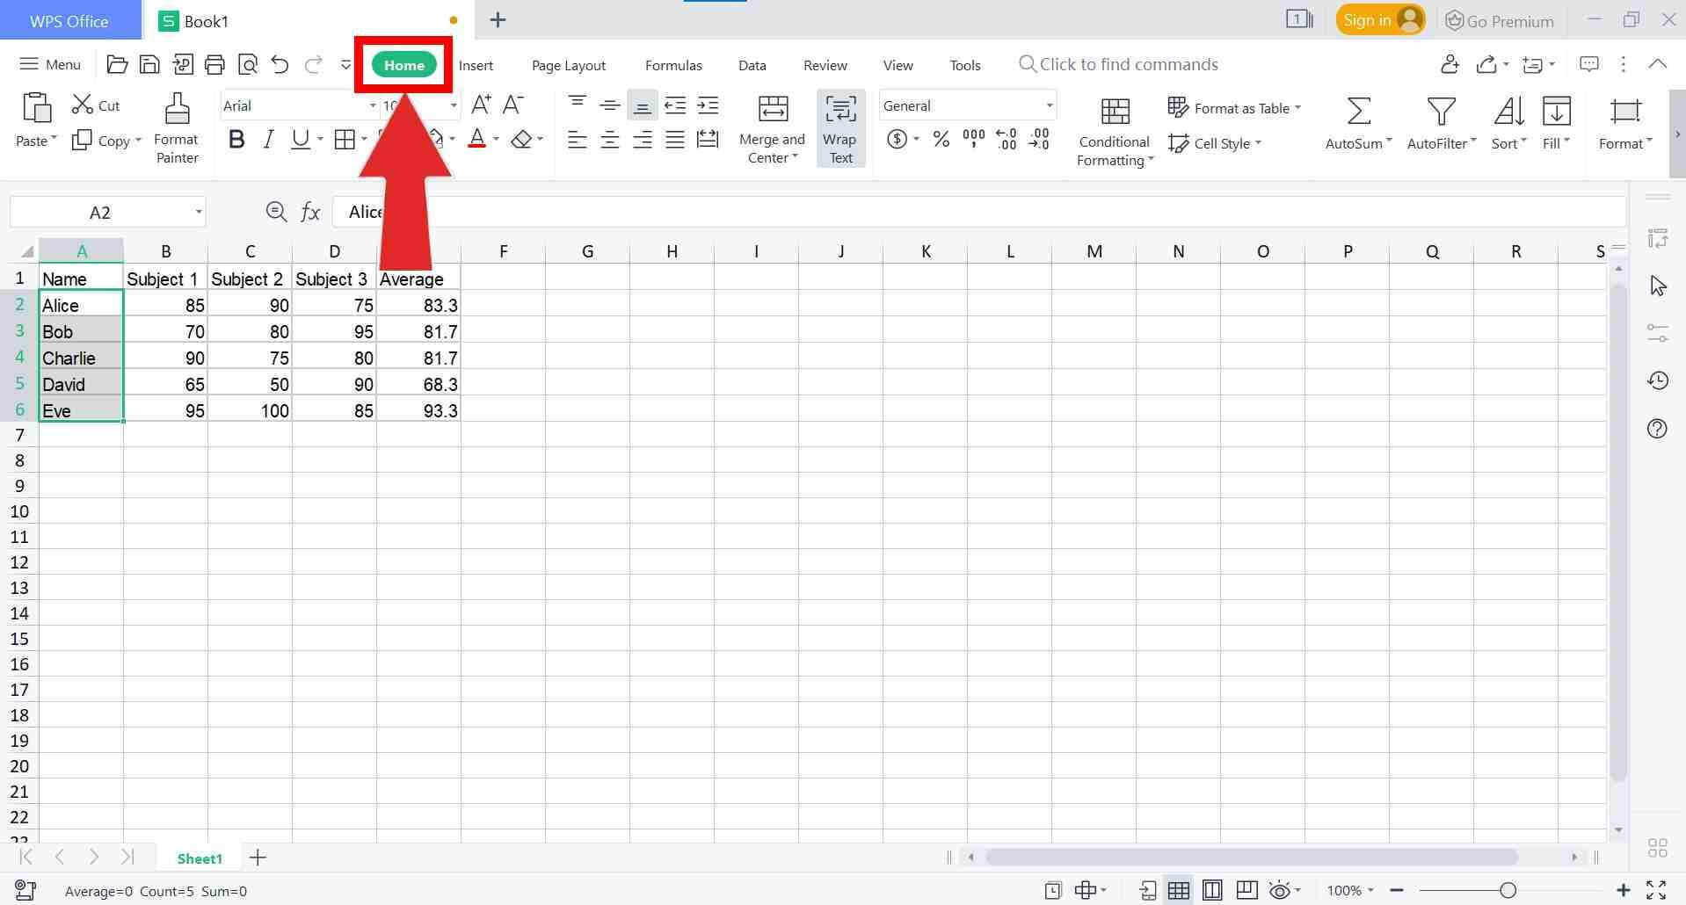Click the Percent style icon
Viewport: 1686px width, 905px height.
(941, 139)
